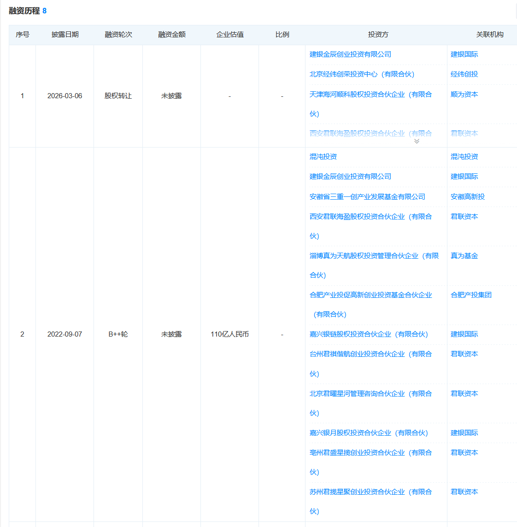Open 真为基金 related institution link

click(463, 255)
